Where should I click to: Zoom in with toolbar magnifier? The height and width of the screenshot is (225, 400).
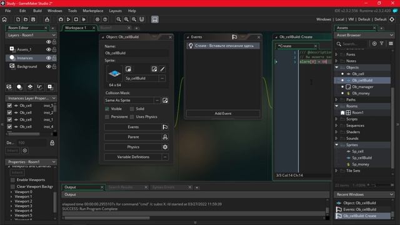point(134,19)
